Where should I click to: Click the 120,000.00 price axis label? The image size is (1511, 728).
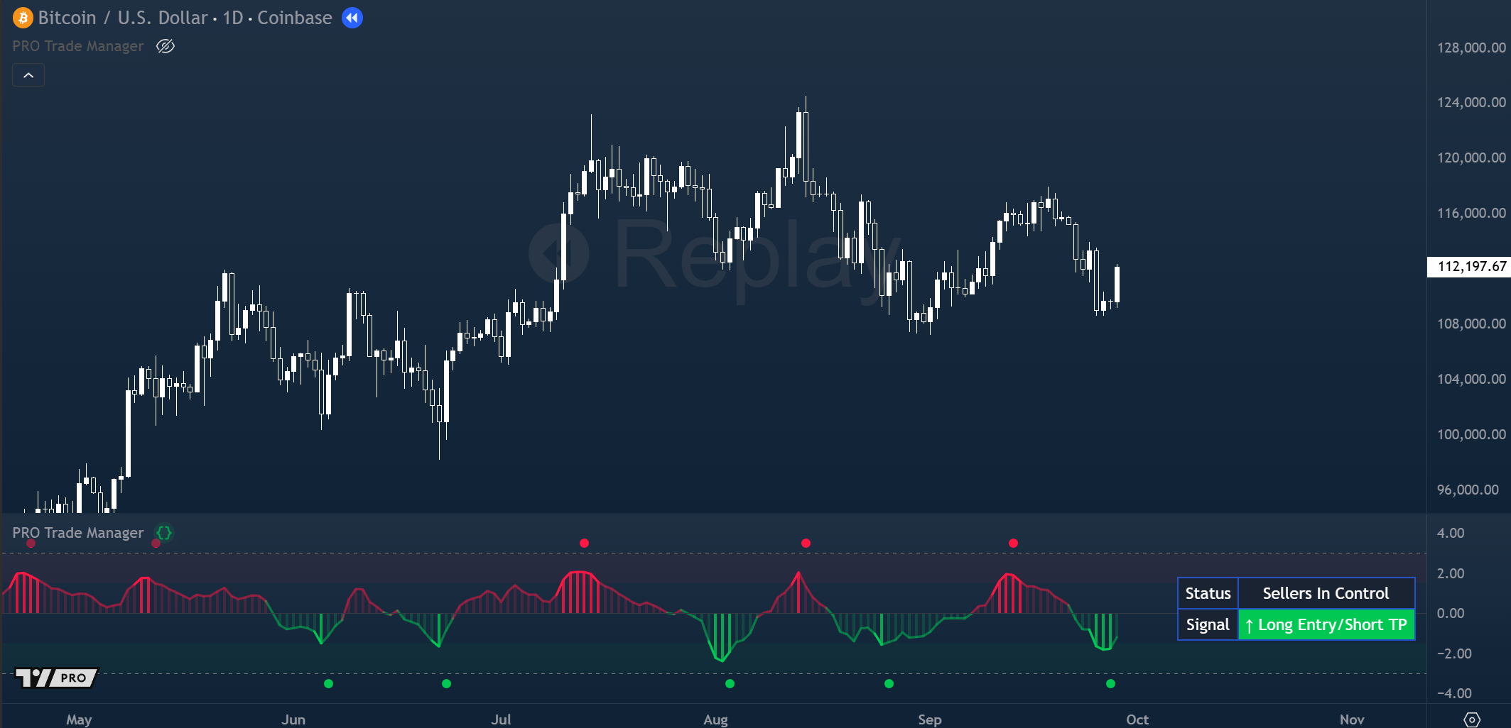(1471, 158)
